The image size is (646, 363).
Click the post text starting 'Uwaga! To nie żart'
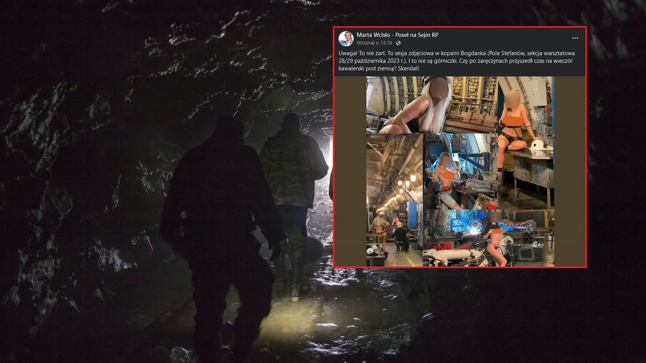pos(457,62)
